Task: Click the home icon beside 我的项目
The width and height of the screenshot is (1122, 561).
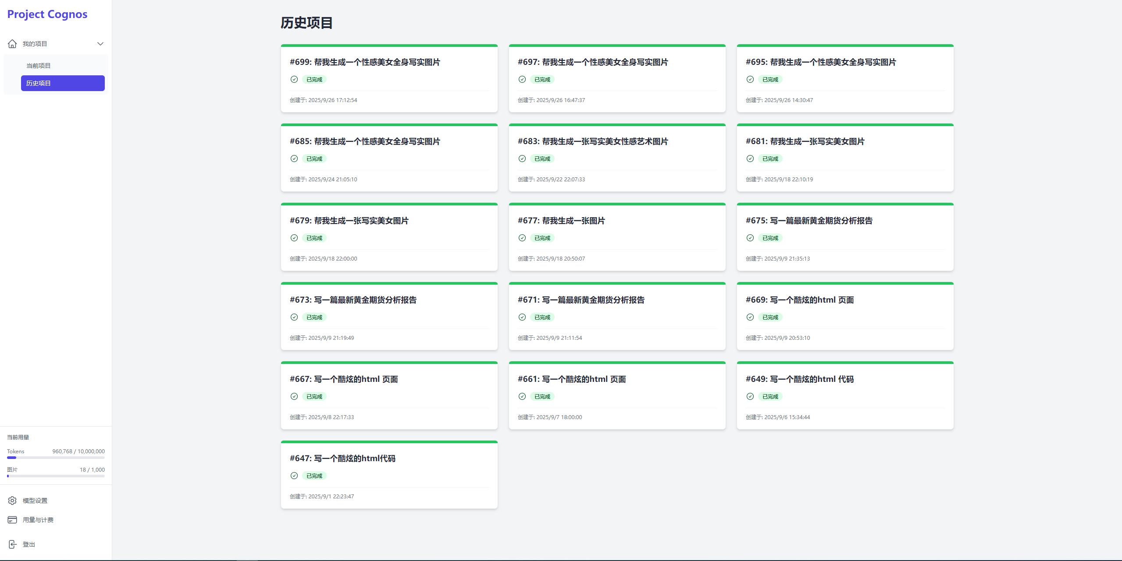Action: (x=12, y=44)
